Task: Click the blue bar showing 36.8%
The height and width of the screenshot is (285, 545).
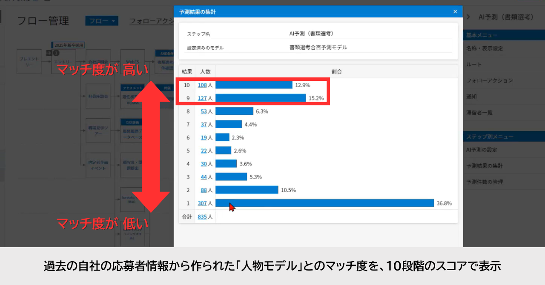Action: 324,203
